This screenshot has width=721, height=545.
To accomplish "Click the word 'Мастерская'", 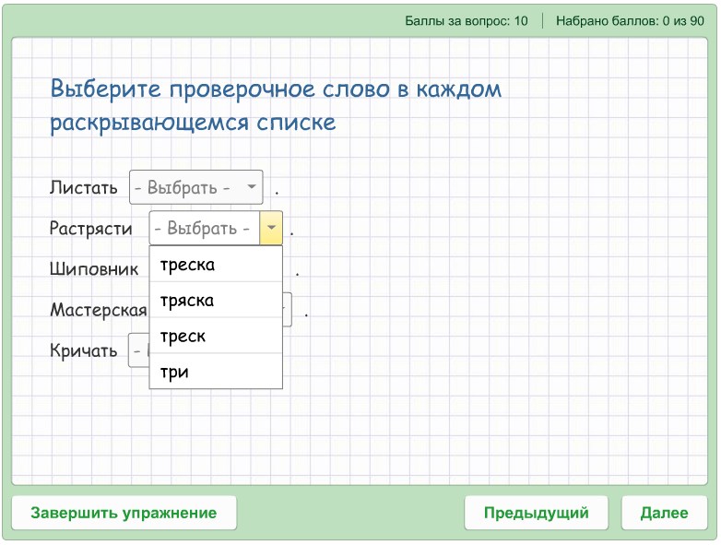I will [99, 310].
